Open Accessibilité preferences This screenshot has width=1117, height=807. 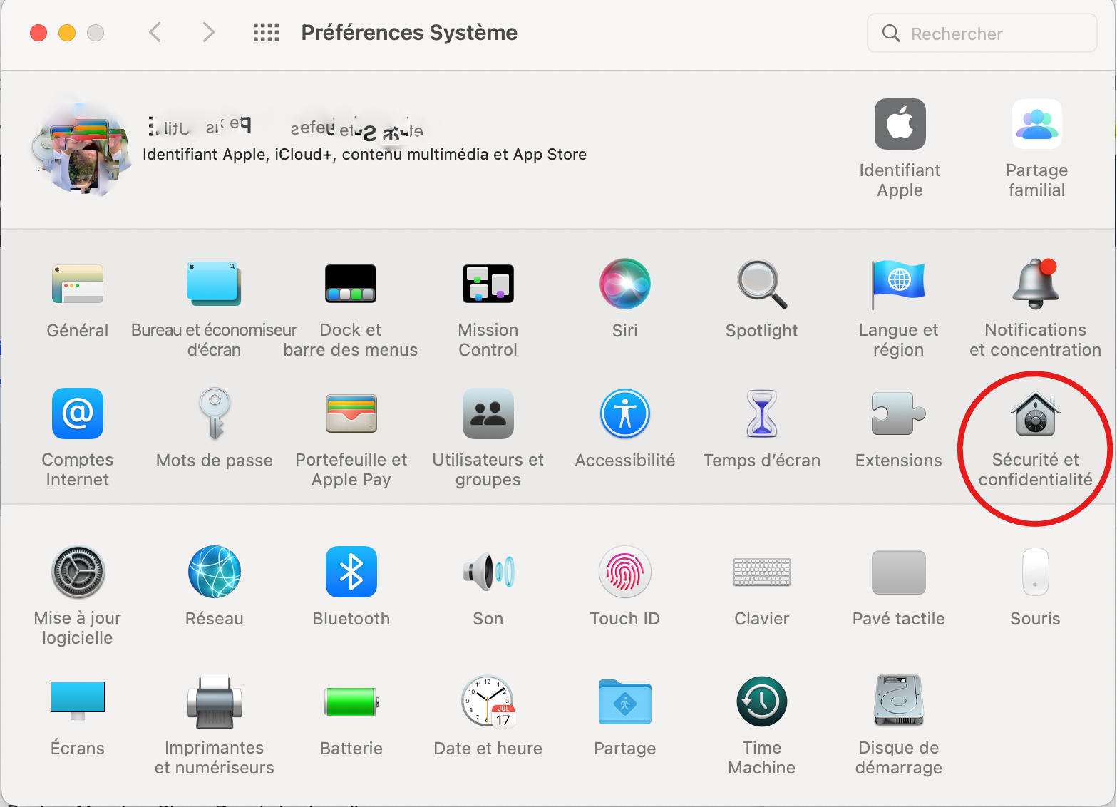coord(624,414)
